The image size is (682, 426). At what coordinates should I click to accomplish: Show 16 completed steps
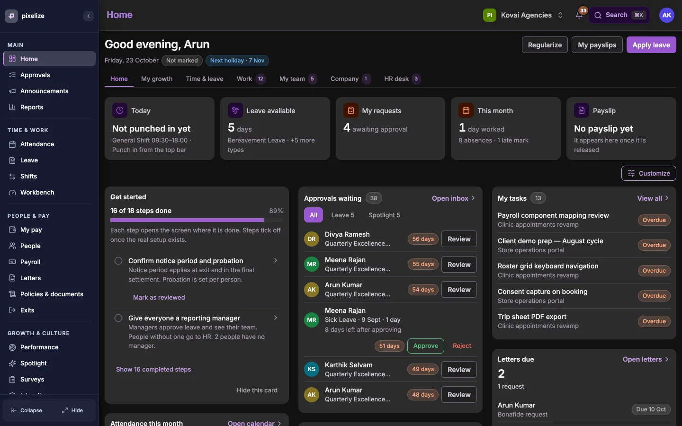coord(153,369)
